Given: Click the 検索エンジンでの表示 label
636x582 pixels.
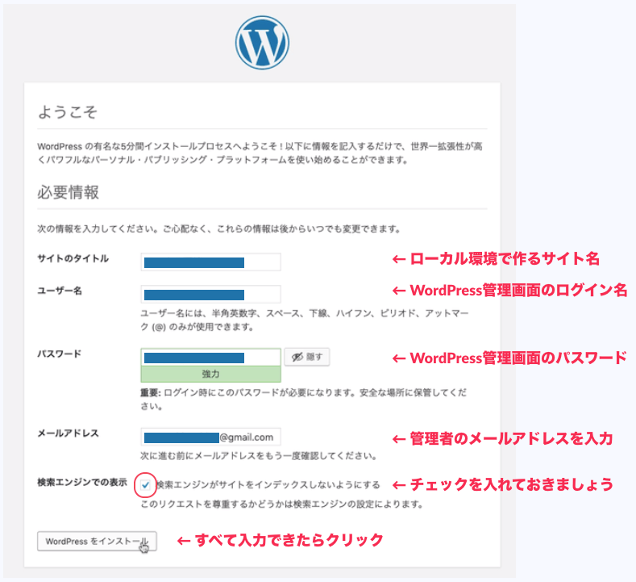Looking at the screenshot, I should pos(82,482).
